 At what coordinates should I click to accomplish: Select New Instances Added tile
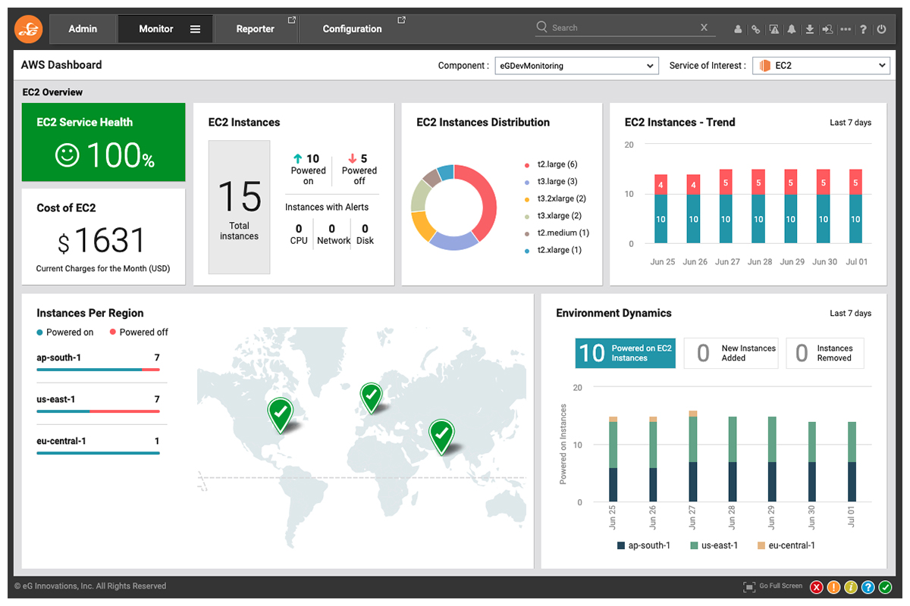pos(731,353)
